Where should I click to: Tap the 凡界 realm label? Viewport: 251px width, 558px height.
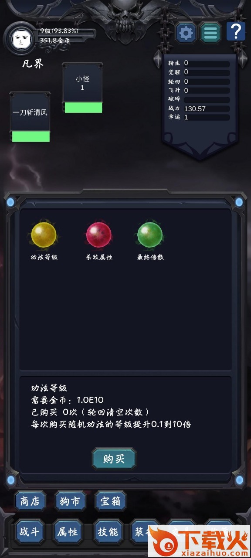point(33,64)
